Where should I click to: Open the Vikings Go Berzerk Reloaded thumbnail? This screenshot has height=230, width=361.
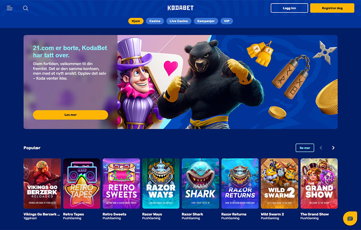tap(42, 183)
